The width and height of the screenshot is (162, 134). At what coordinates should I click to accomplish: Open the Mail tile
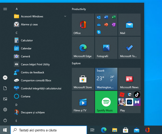click(129, 25)
